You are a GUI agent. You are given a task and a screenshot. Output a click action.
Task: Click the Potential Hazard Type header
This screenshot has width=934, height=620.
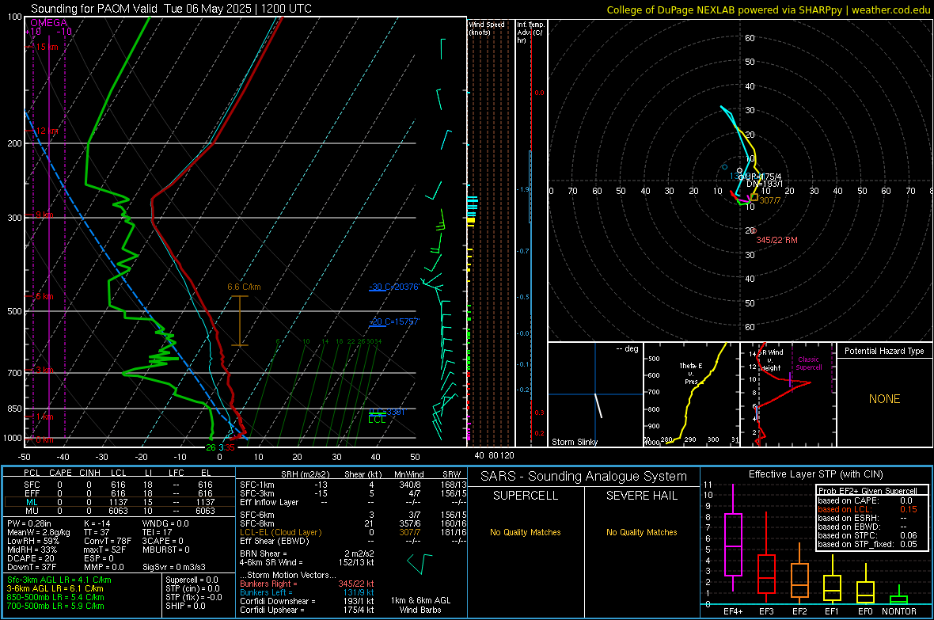(884, 351)
